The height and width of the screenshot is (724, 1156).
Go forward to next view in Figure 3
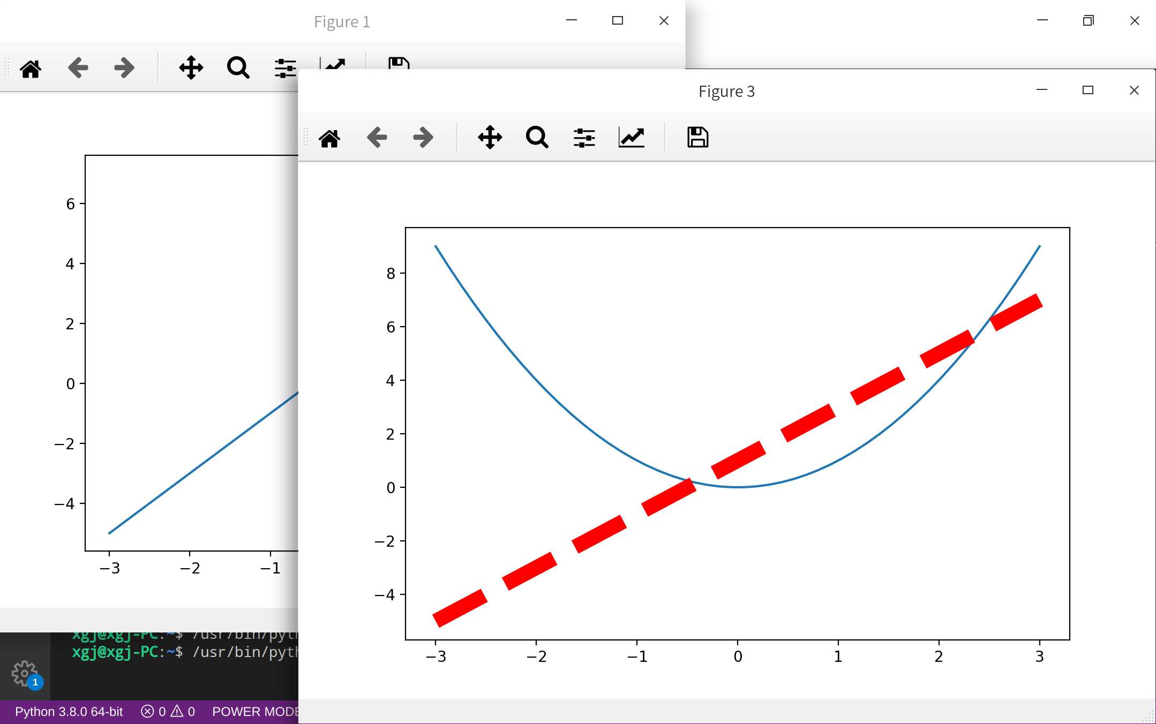(x=423, y=138)
